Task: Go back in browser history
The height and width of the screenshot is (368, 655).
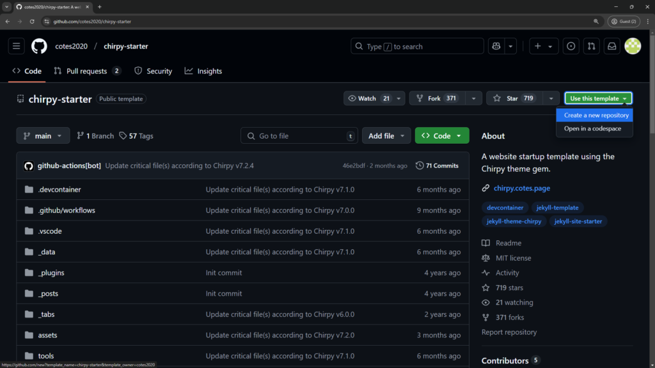Action: click(x=8, y=21)
